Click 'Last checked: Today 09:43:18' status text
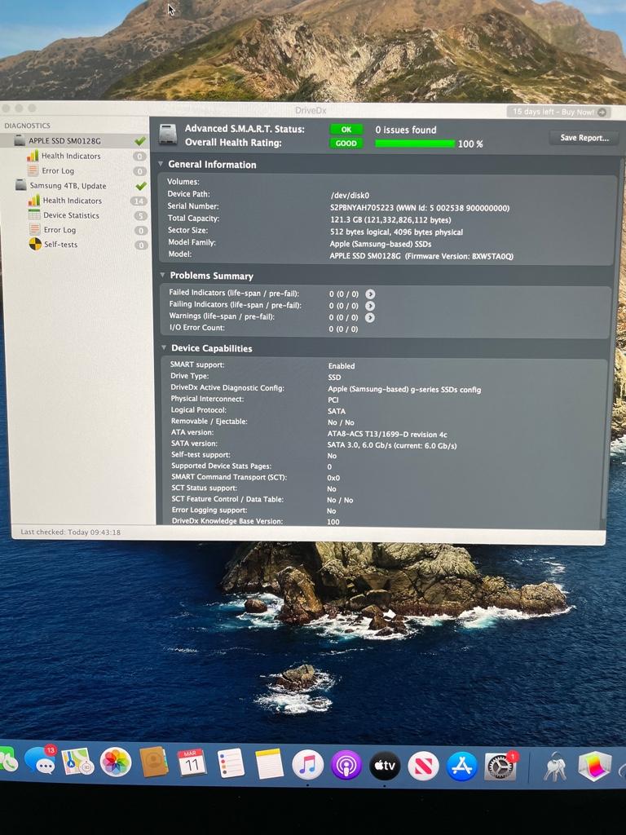Viewport: 626px width, 835px height. [70, 532]
